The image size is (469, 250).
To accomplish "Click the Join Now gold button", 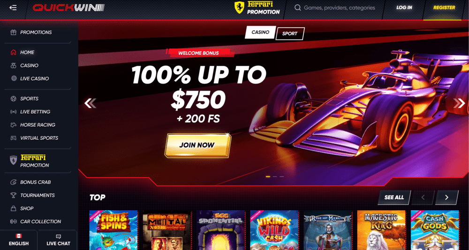I will pyautogui.click(x=197, y=145).
